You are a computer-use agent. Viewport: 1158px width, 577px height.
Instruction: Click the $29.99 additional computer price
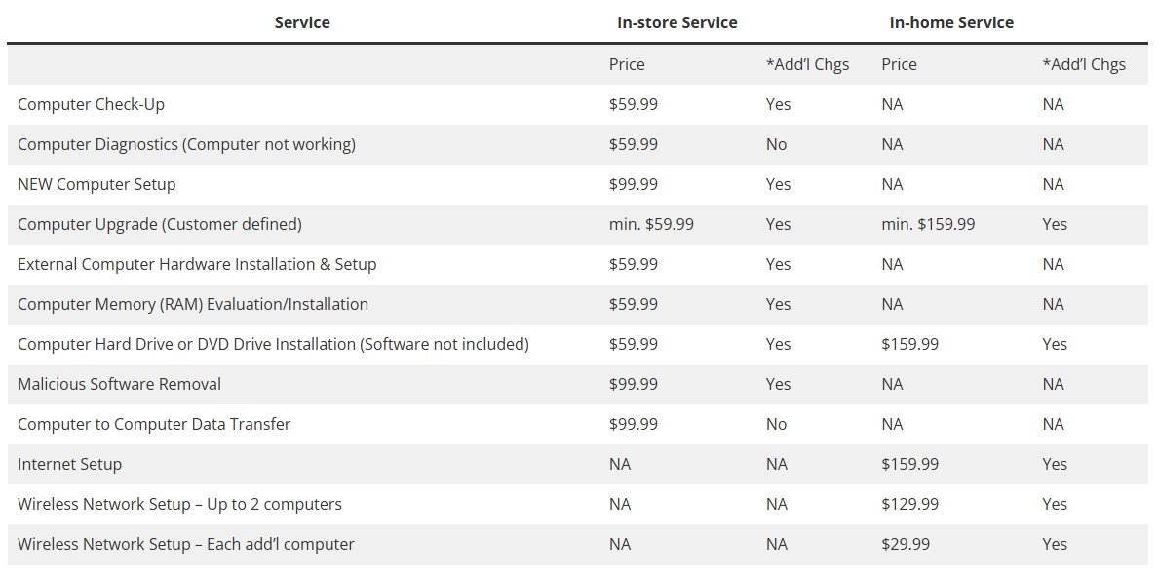[x=906, y=544]
